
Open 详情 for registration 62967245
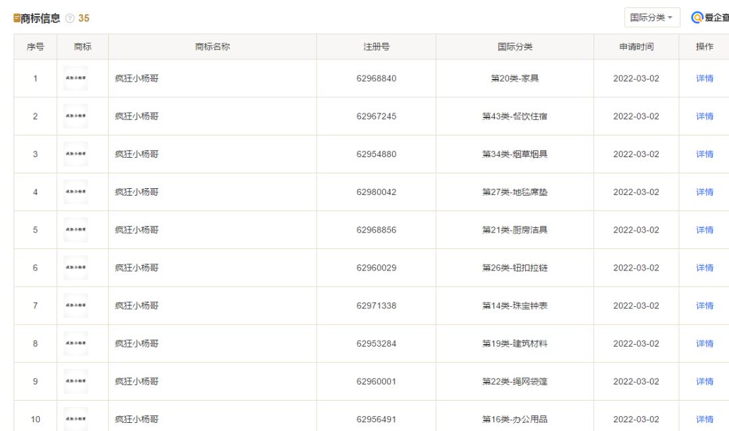click(704, 116)
